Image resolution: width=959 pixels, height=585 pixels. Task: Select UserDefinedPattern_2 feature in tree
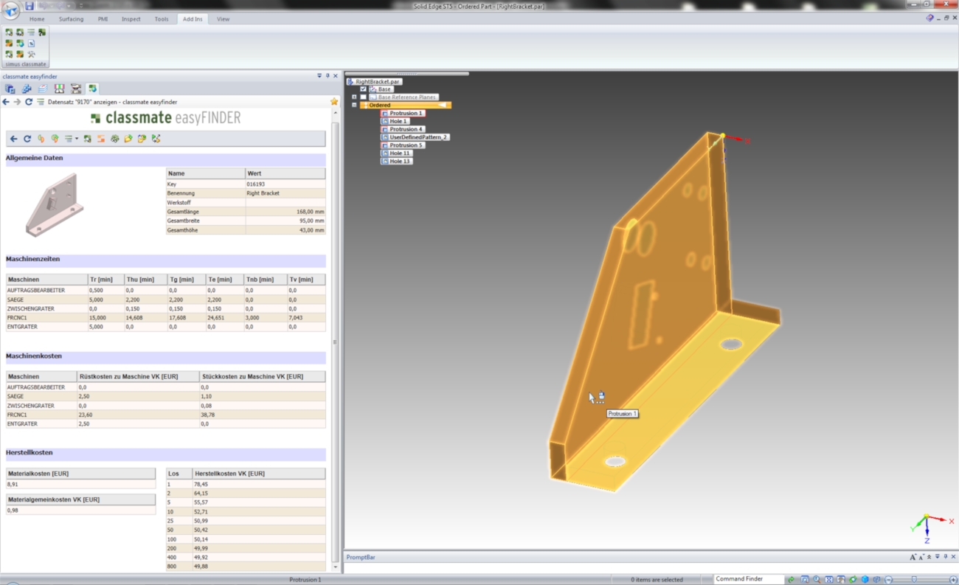pyautogui.click(x=415, y=137)
